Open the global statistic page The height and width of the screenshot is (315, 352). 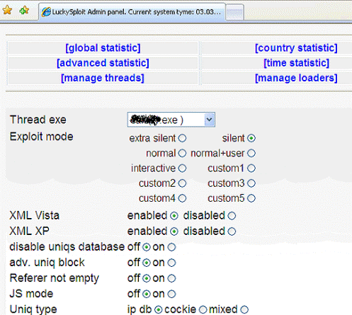pos(103,48)
